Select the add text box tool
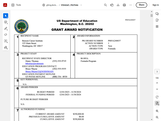 [x=6, y=41]
